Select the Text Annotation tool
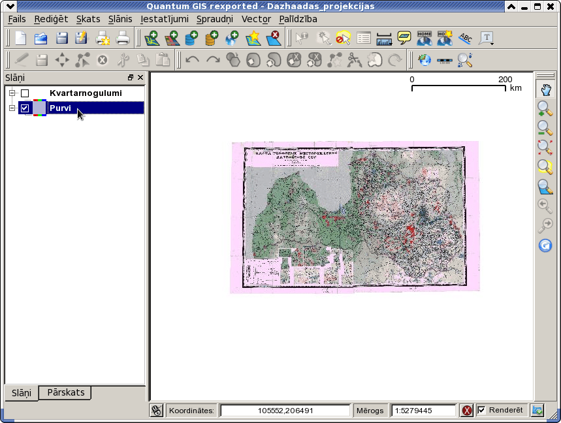561x423 pixels. click(x=485, y=38)
